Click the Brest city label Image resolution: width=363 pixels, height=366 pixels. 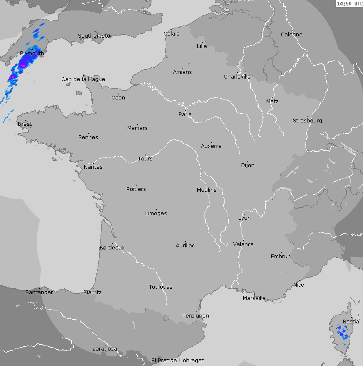pyautogui.click(x=25, y=124)
